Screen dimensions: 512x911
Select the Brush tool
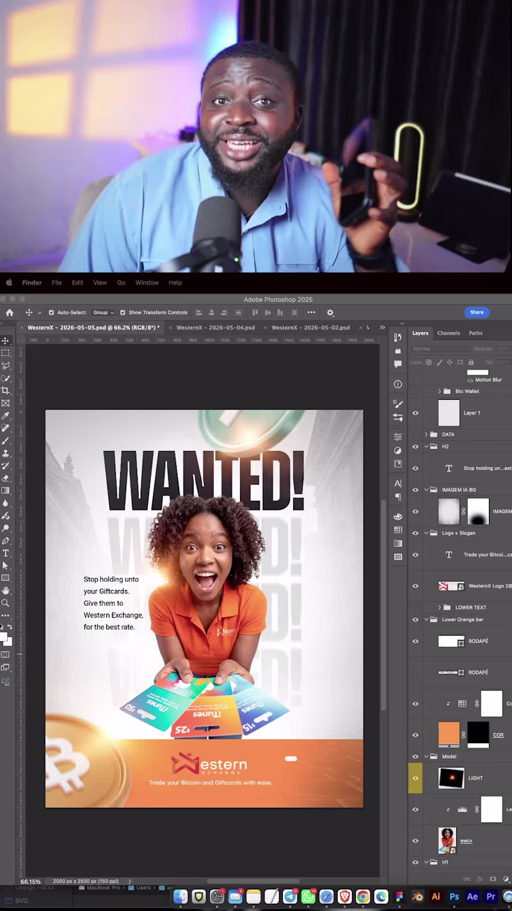5,441
